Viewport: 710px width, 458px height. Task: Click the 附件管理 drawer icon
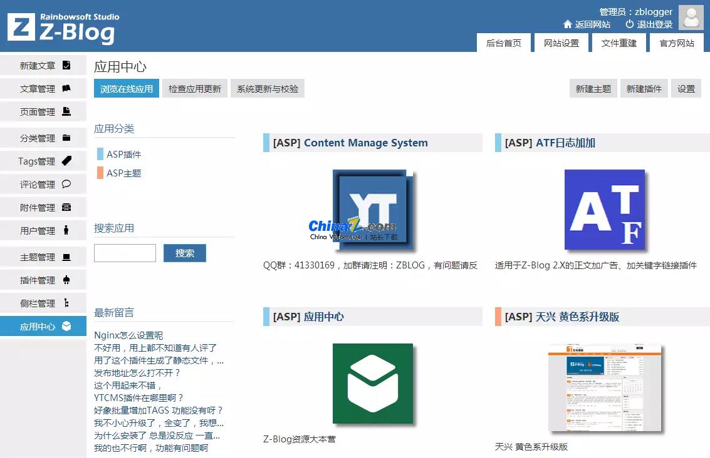pyautogui.click(x=66, y=207)
